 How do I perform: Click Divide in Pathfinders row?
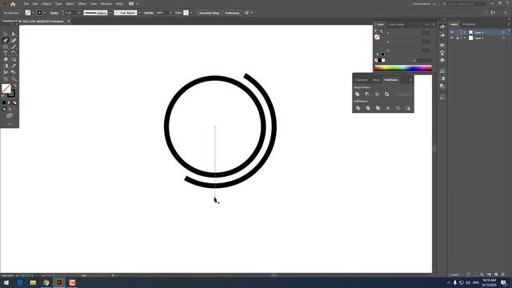point(358,108)
